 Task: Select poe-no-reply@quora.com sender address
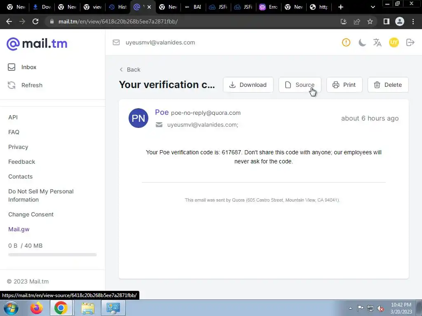[206, 113]
